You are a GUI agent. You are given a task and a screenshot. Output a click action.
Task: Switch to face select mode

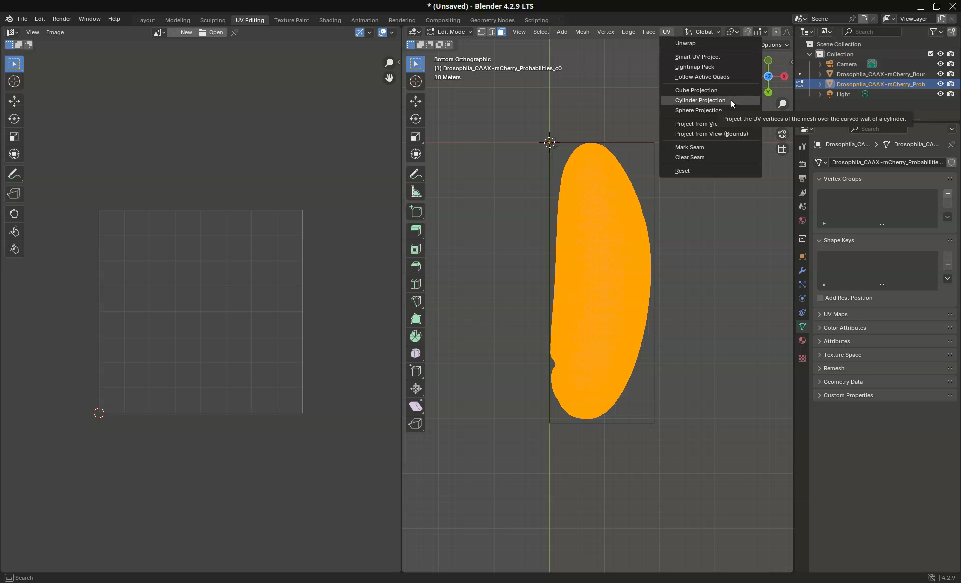point(501,32)
